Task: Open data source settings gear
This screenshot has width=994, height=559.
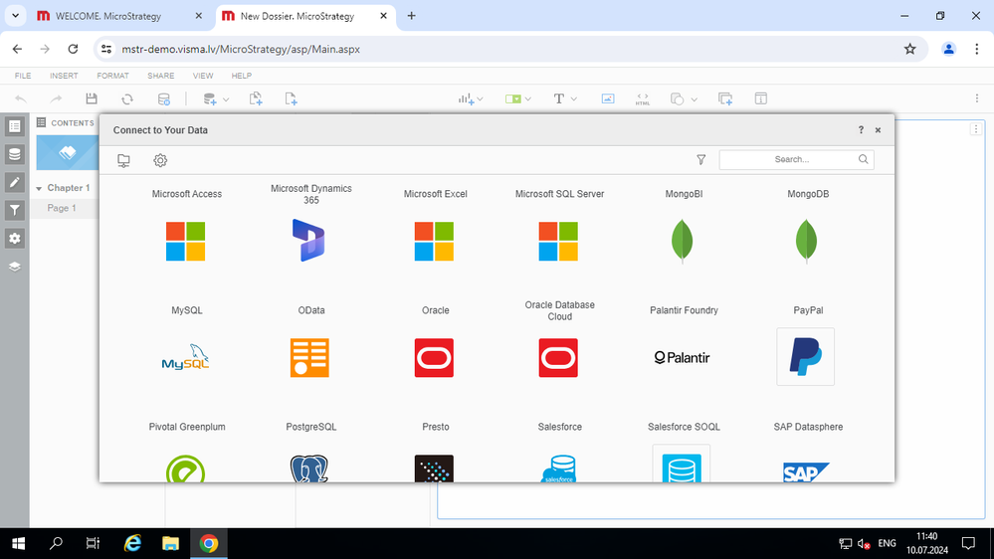Action: click(x=160, y=160)
